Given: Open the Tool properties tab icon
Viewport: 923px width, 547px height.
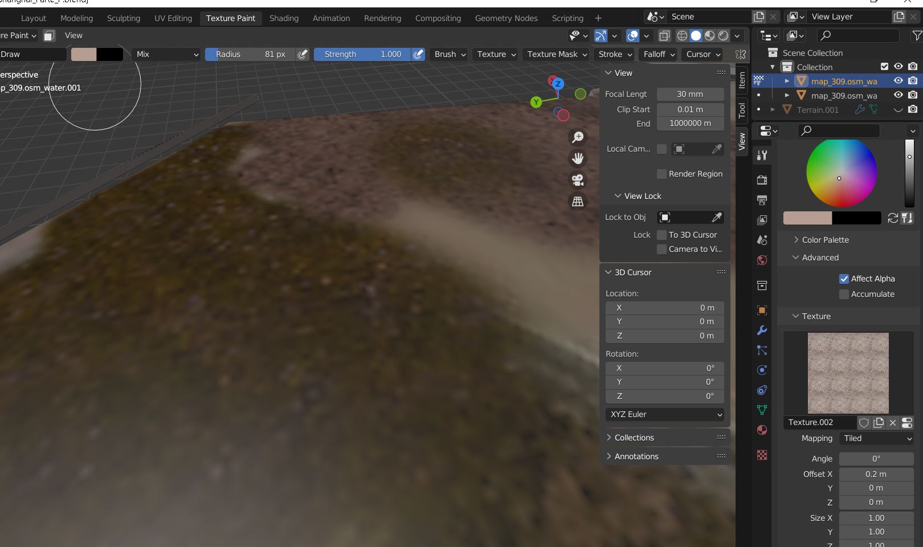Looking at the screenshot, I should (762, 155).
